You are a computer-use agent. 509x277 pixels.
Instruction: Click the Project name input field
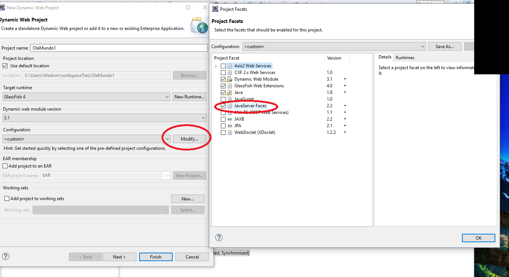coord(119,48)
